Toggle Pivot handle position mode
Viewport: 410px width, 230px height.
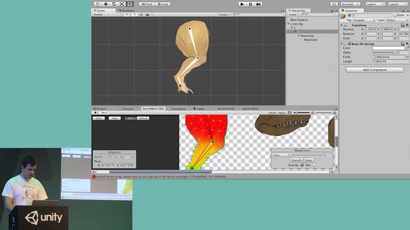coord(147,4)
